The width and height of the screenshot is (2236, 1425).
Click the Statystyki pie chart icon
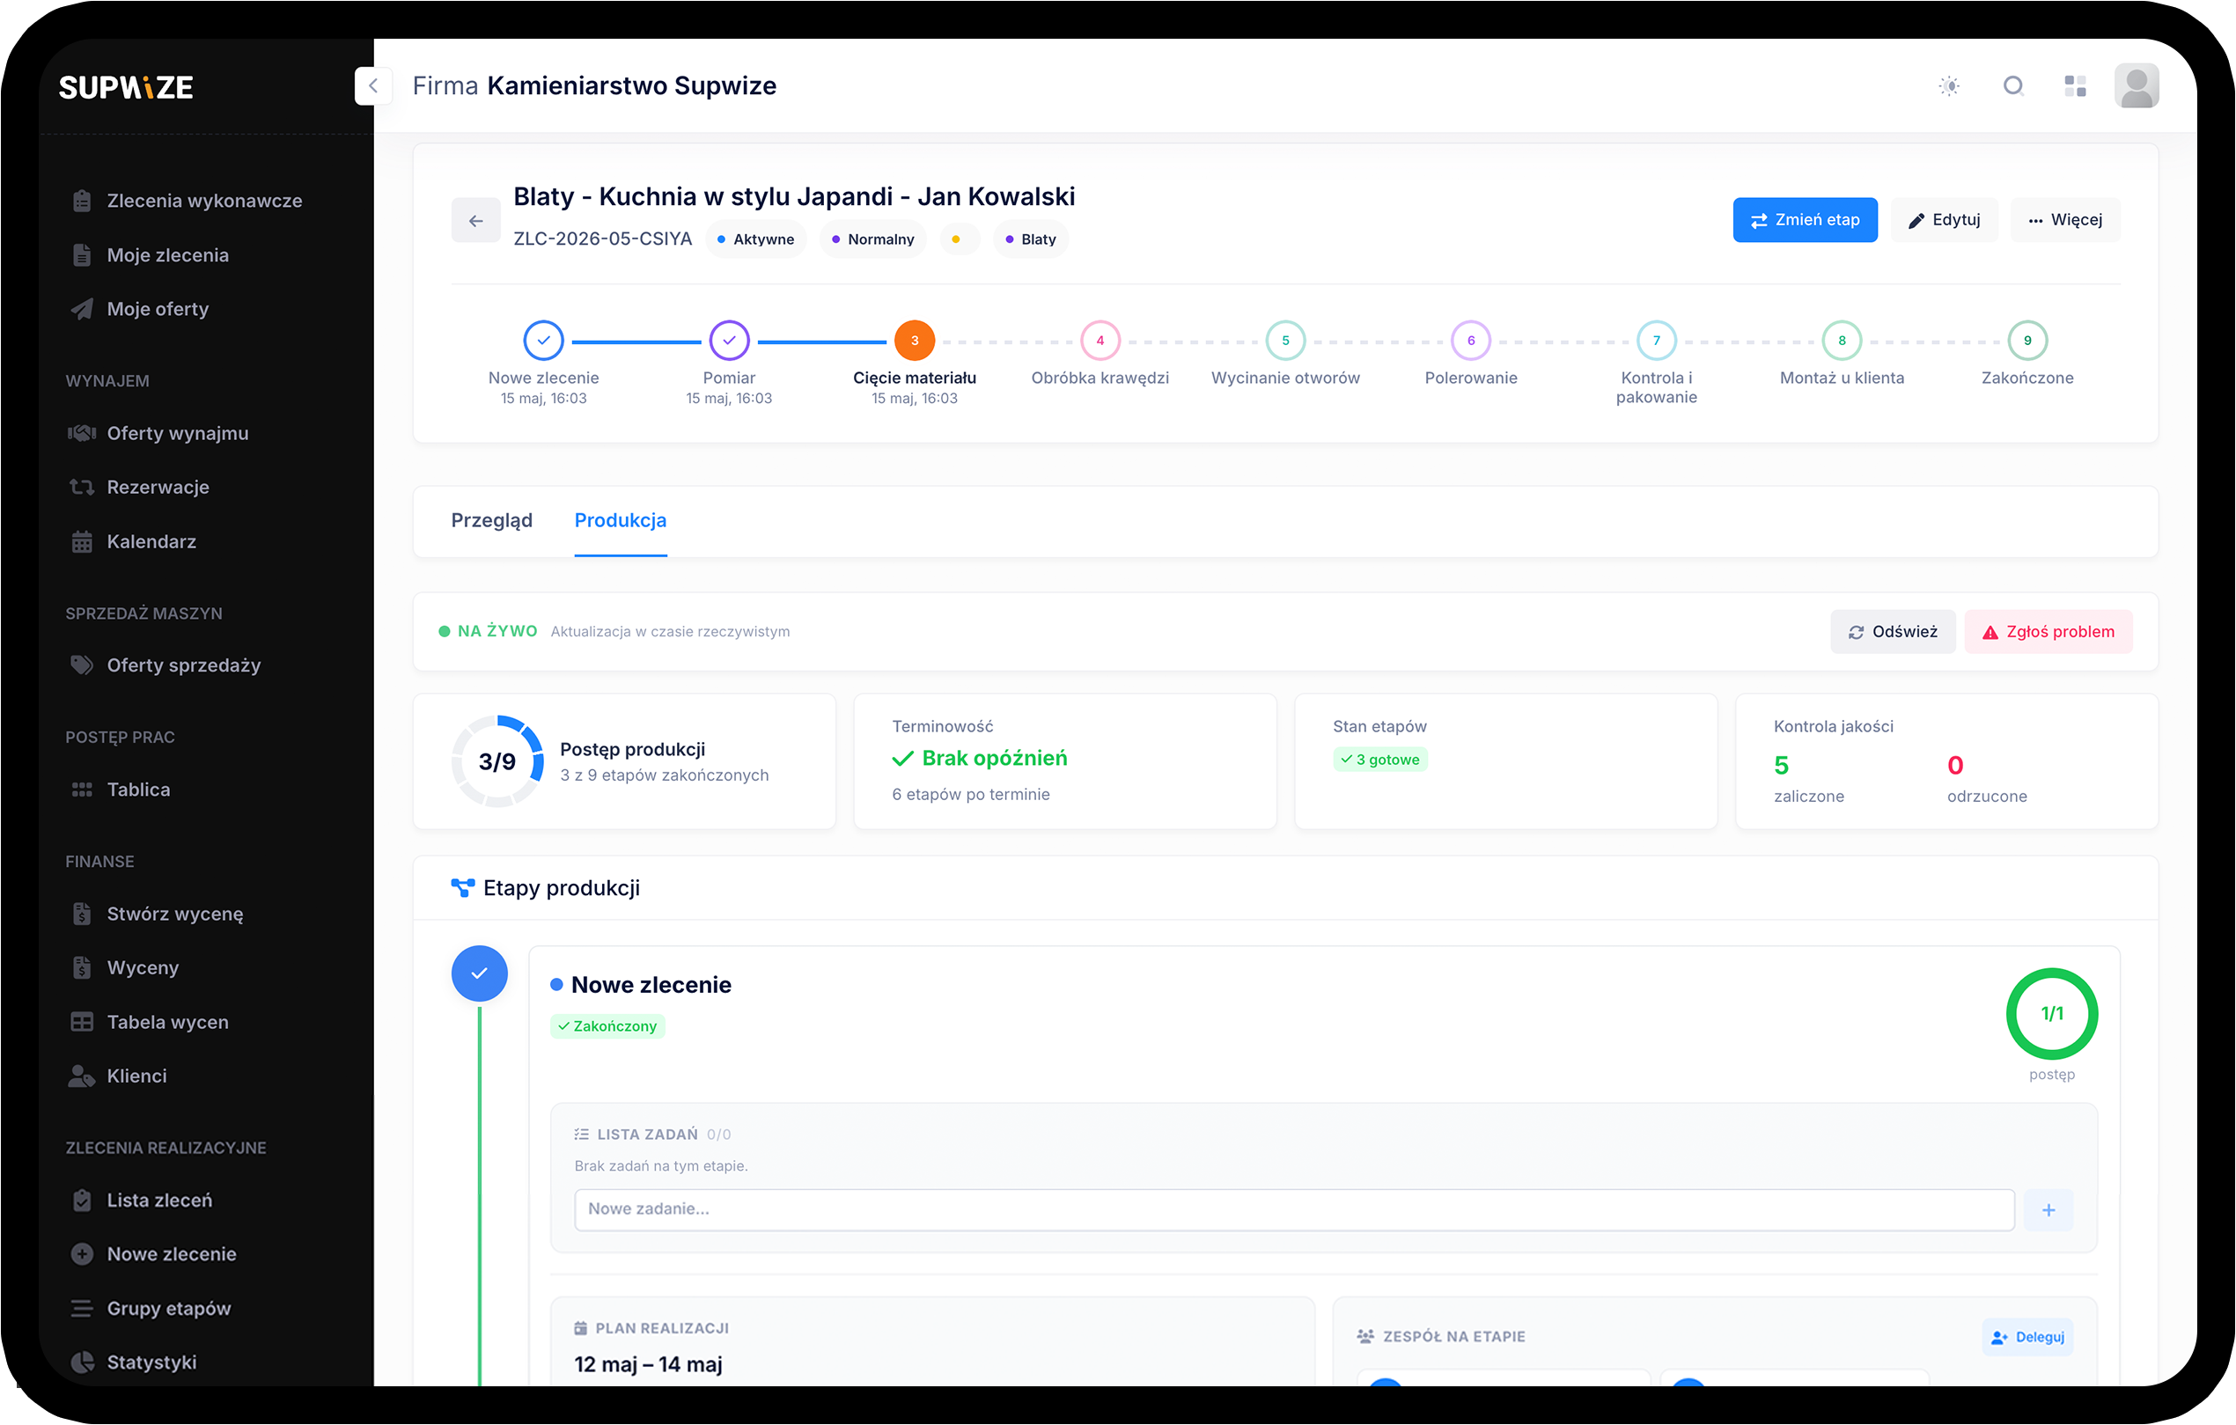point(82,1363)
